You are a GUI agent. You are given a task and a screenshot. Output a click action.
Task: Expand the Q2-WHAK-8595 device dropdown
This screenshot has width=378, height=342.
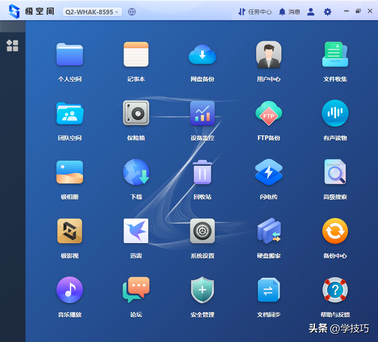point(92,12)
